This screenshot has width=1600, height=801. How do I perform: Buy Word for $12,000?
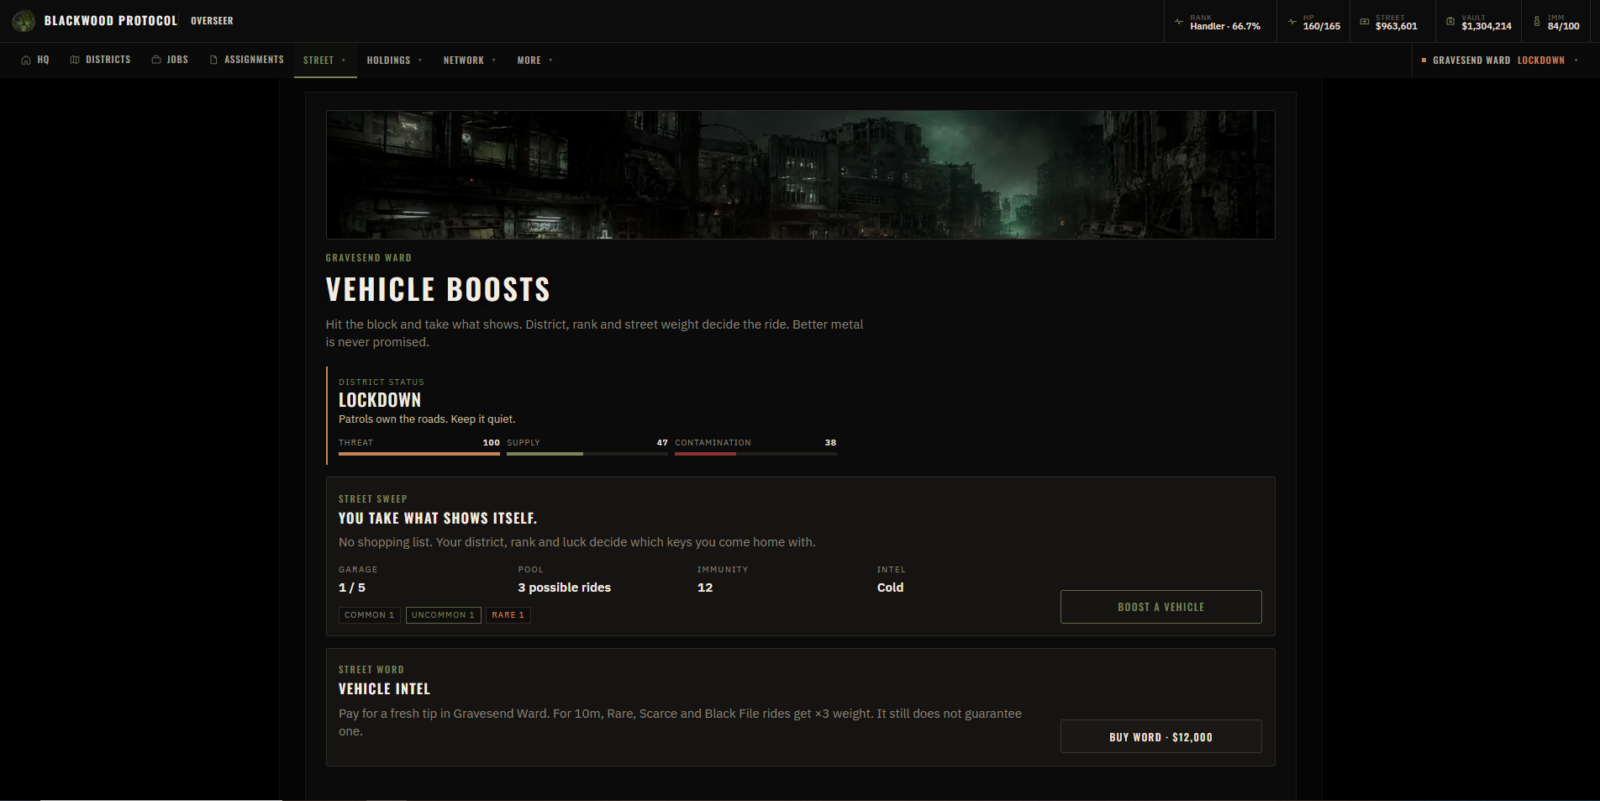pos(1161,737)
